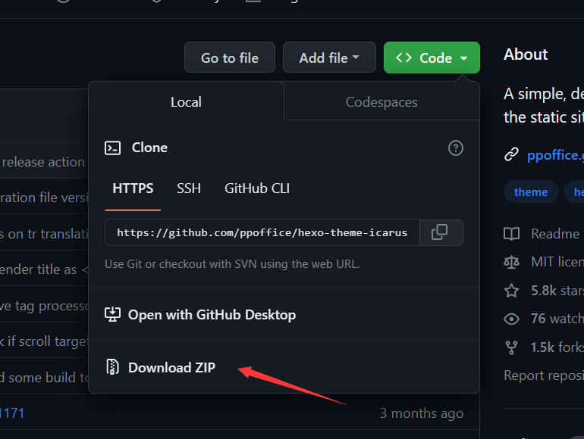The image size is (584, 439).
Task: Click the Readme book icon
Action: click(x=511, y=234)
